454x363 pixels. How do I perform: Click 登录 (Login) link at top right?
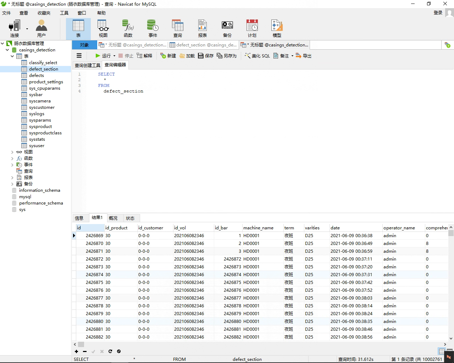coord(438,13)
